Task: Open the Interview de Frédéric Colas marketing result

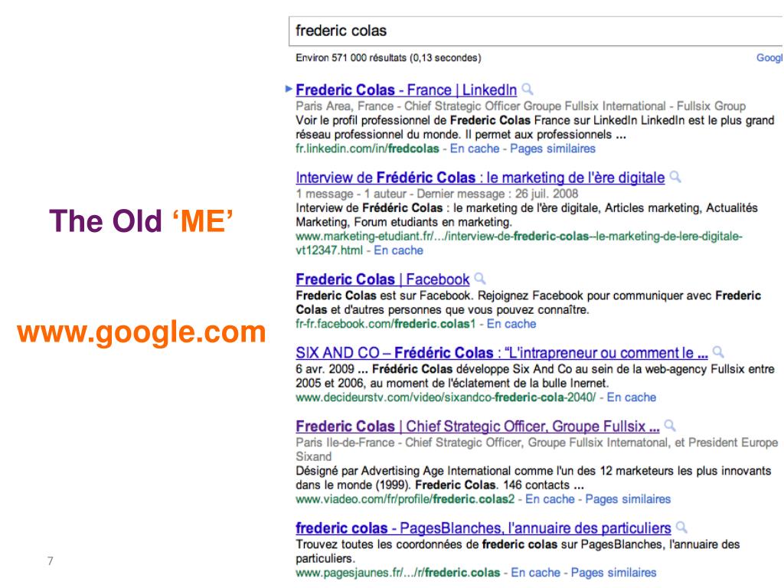Action: coord(480,178)
